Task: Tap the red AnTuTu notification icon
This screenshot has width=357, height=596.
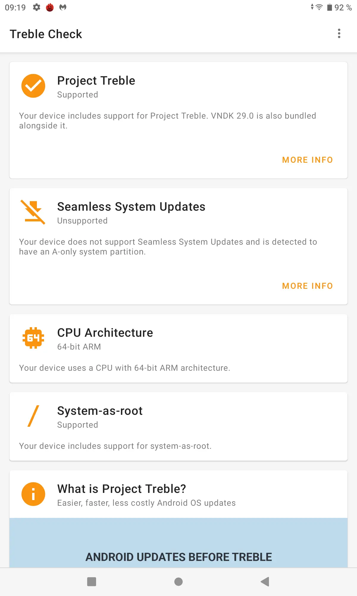Action: (50, 7)
